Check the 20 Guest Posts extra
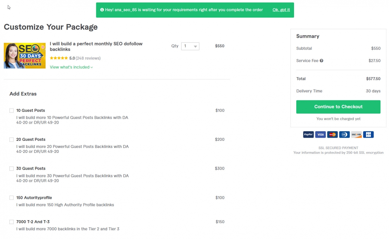The image size is (389, 239). pyautogui.click(x=12, y=140)
